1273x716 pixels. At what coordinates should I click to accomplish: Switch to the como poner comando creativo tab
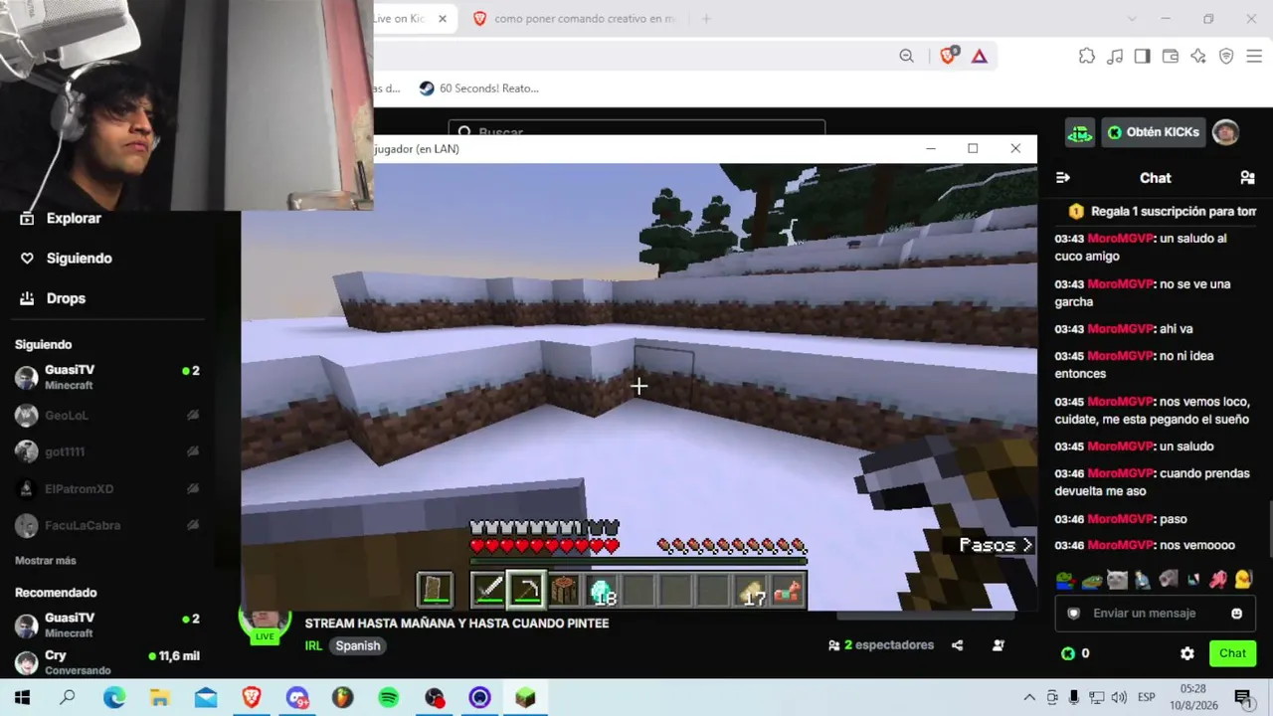(574, 19)
